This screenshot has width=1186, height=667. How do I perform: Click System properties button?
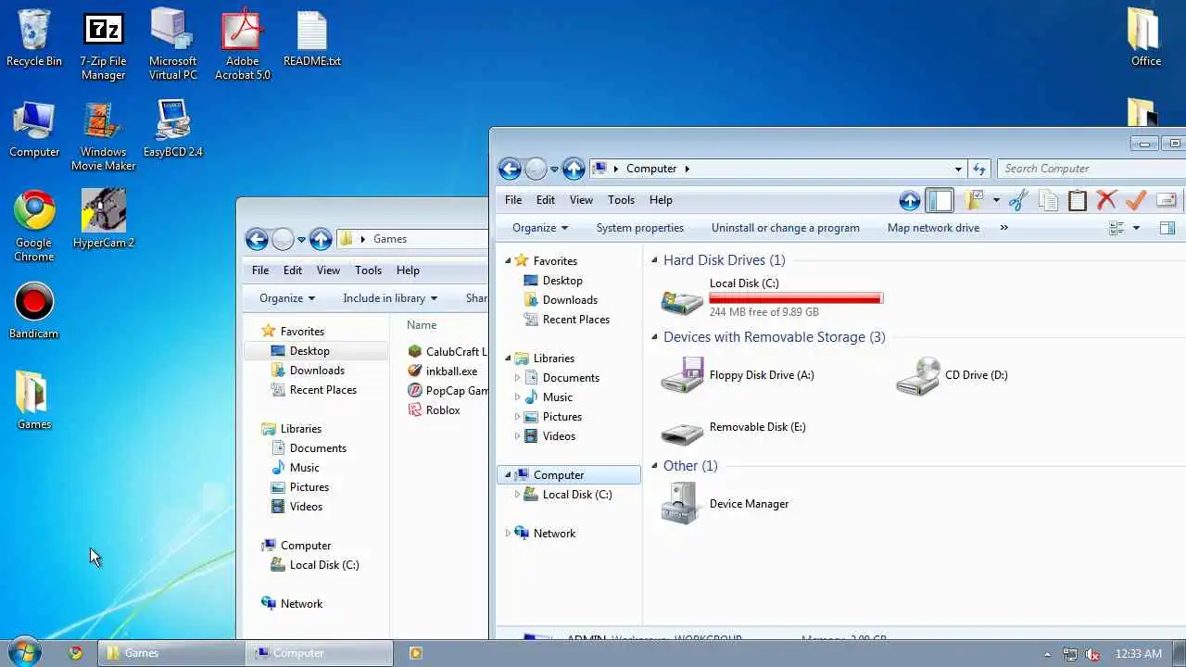tap(640, 228)
